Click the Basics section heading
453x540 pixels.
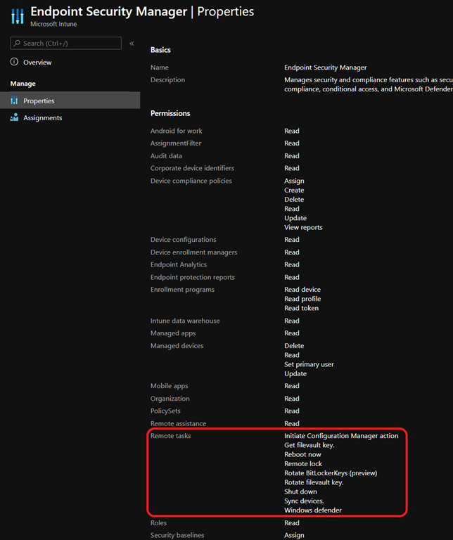pyautogui.click(x=160, y=50)
